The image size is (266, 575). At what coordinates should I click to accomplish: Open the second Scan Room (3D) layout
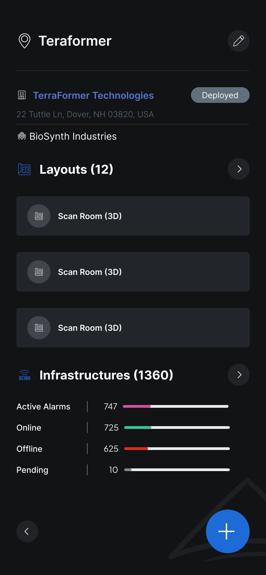(x=133, y=272)
